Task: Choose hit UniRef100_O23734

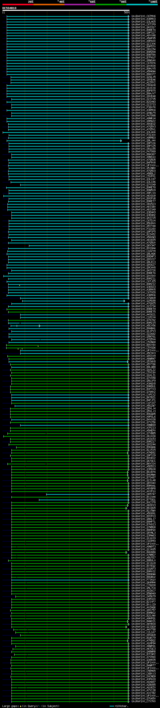Action: coord(143,306)
